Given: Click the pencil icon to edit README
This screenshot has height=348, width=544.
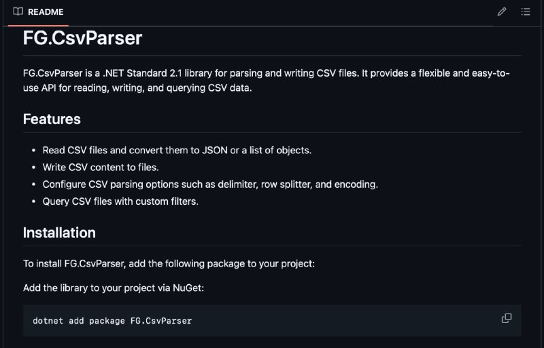Looking at the screenshot, I should (x=502, y=12).
